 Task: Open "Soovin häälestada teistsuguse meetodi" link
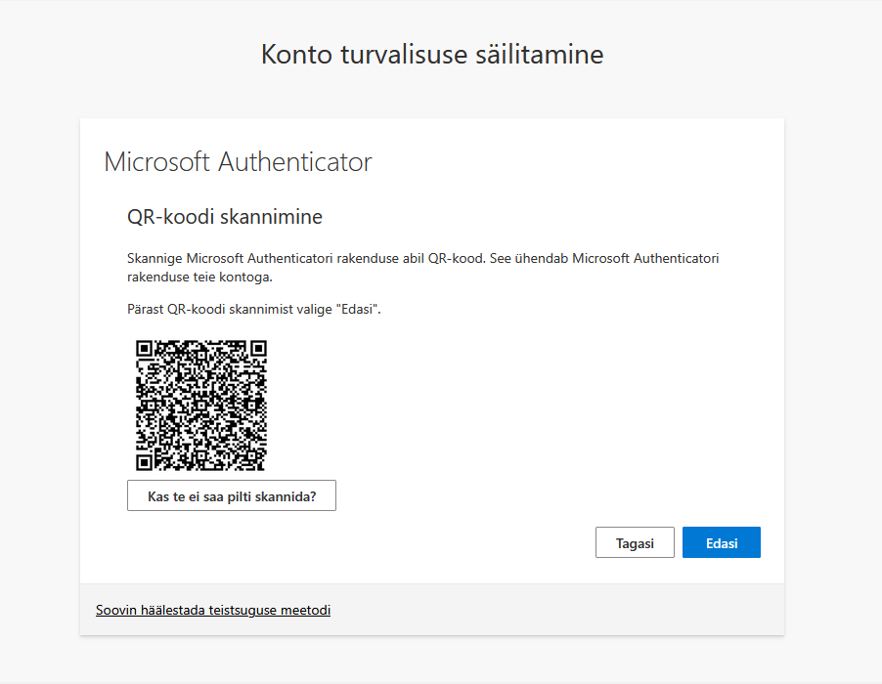pyautogui.click(x=212, y=610)
